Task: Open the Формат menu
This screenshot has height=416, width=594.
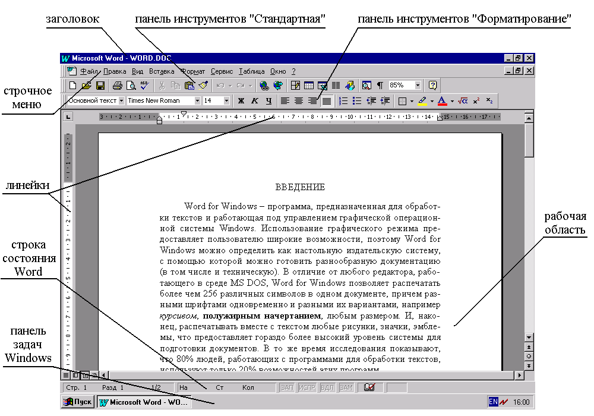Action: 192,71
